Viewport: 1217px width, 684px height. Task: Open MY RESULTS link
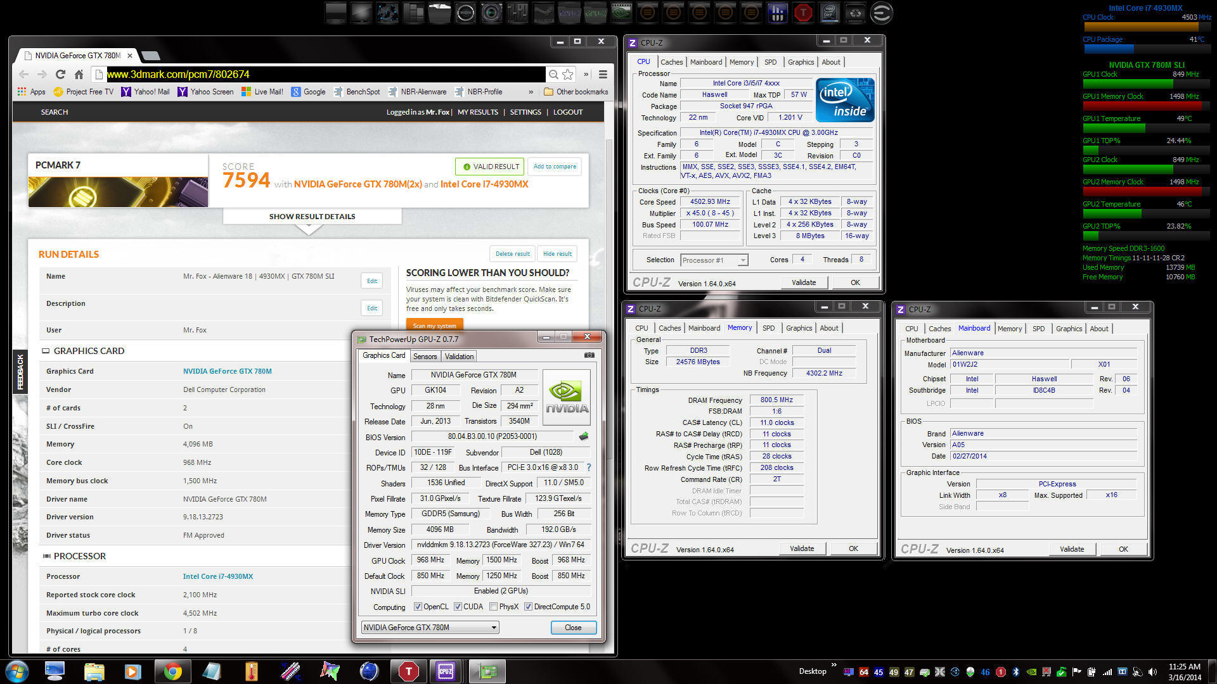point(478,112)
